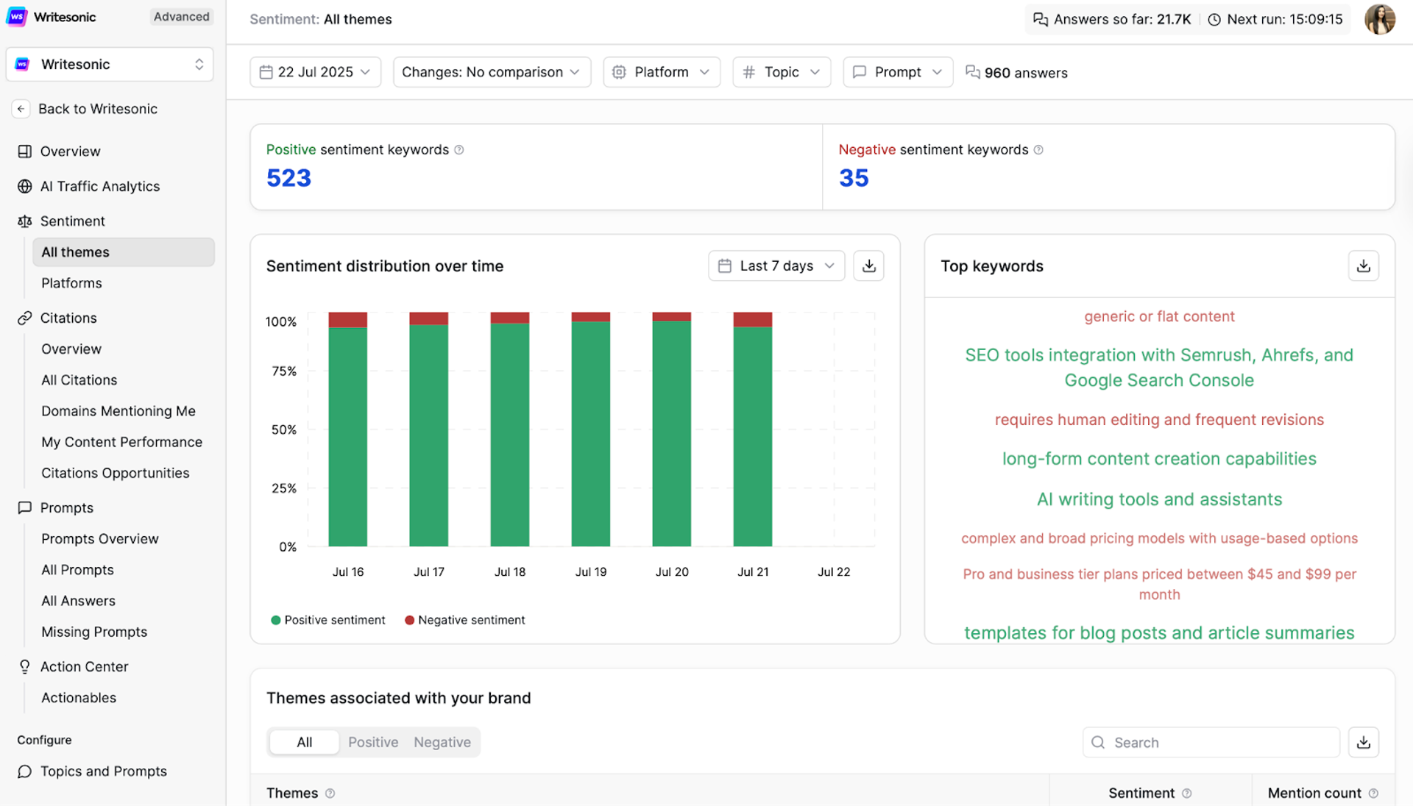1413x806 pixels.
Task: Click the Jul 16 chart bar
Action: tap(348, 429)
